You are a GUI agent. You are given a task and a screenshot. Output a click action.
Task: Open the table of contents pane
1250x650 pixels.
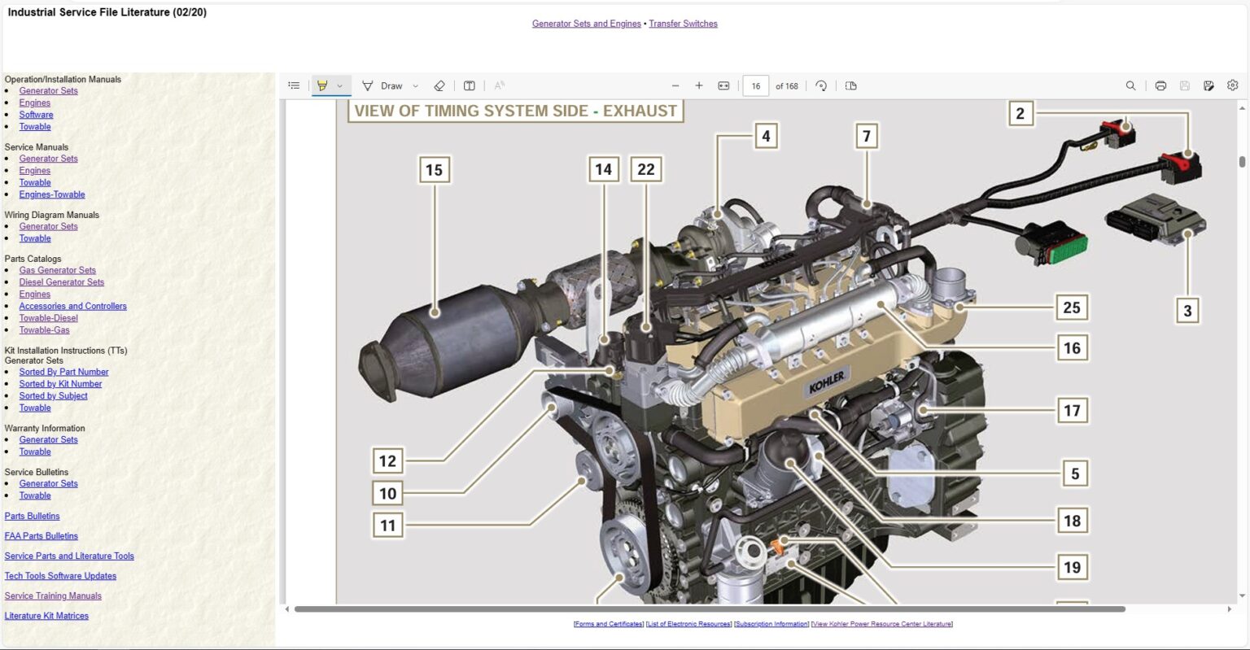pyautogui.click(x=294, y=85)
